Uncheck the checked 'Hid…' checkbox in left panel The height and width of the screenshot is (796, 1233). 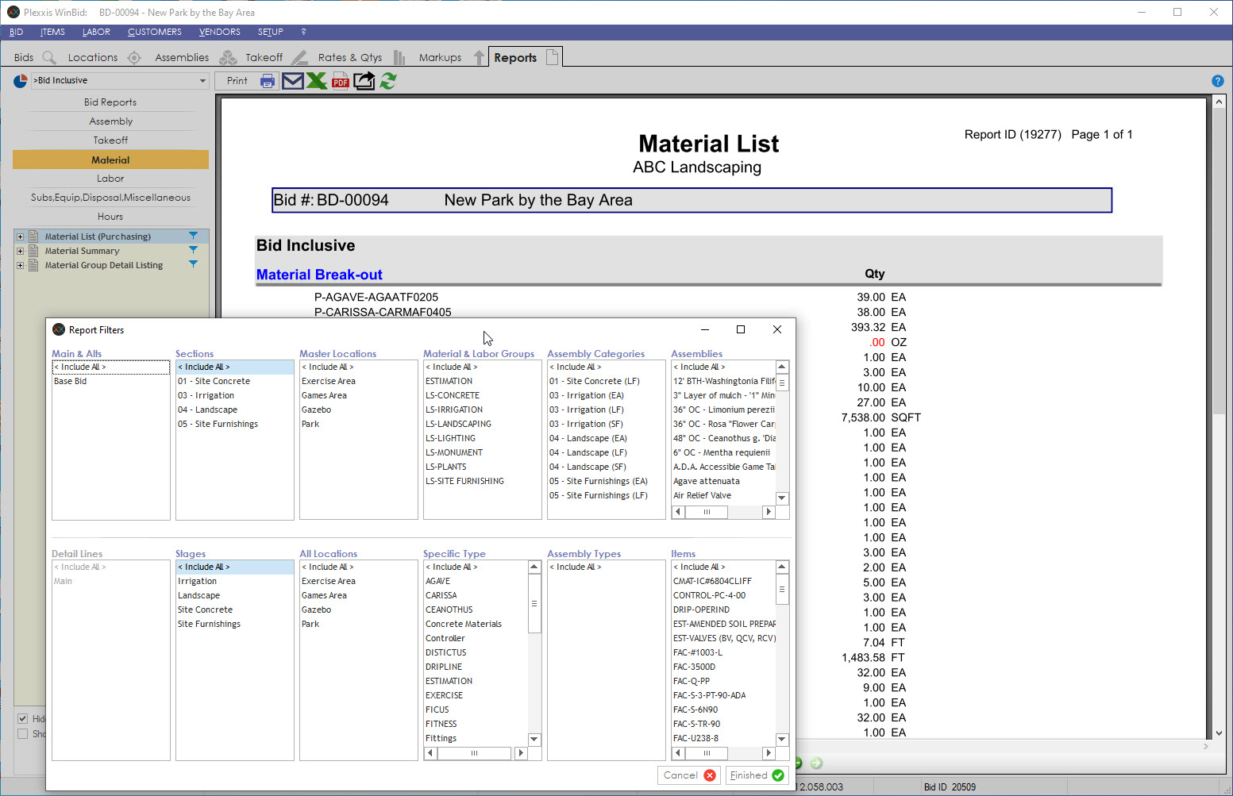22,719
